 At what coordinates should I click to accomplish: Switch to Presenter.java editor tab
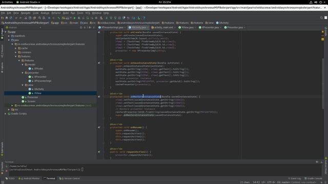[235, 28]
